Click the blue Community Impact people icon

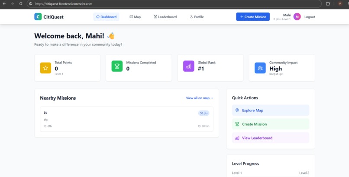click(x=260, y=68)
